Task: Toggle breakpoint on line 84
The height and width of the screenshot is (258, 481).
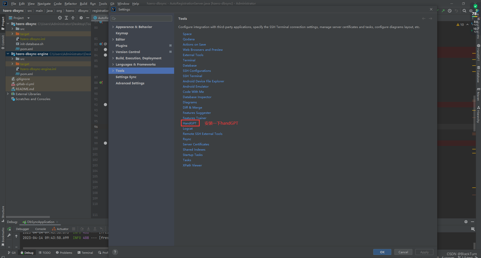Action: [x=105, y=55]
